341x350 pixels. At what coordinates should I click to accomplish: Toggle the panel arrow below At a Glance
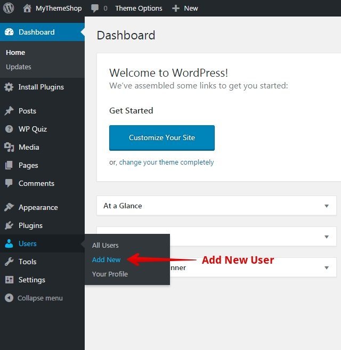click(327, 237)
